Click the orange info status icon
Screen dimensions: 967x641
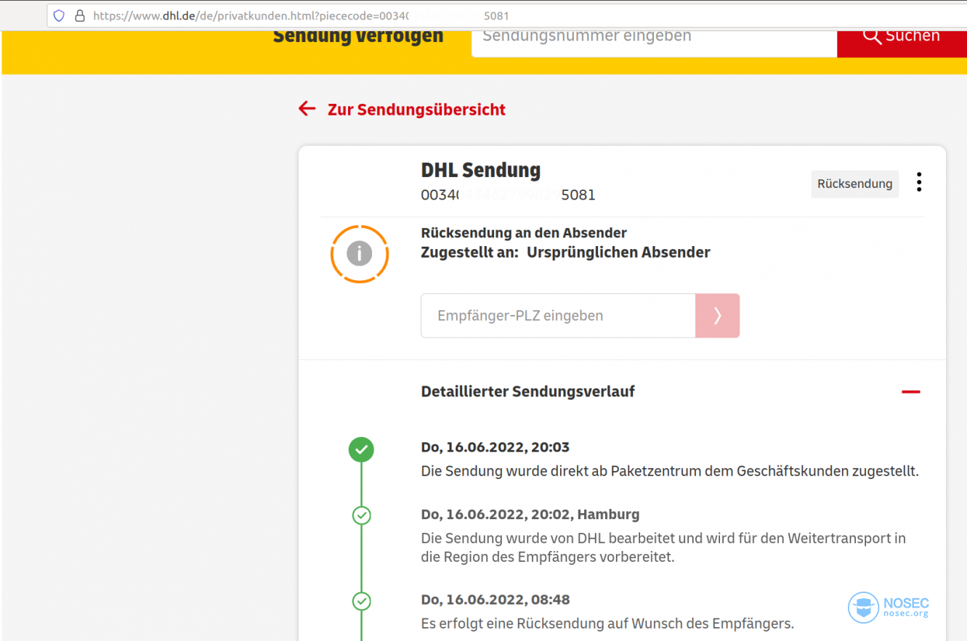[x=360, y=253]
